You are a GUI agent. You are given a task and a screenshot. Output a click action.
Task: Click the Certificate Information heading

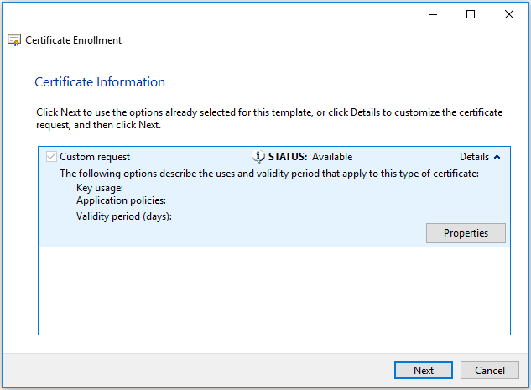[100, 82]
